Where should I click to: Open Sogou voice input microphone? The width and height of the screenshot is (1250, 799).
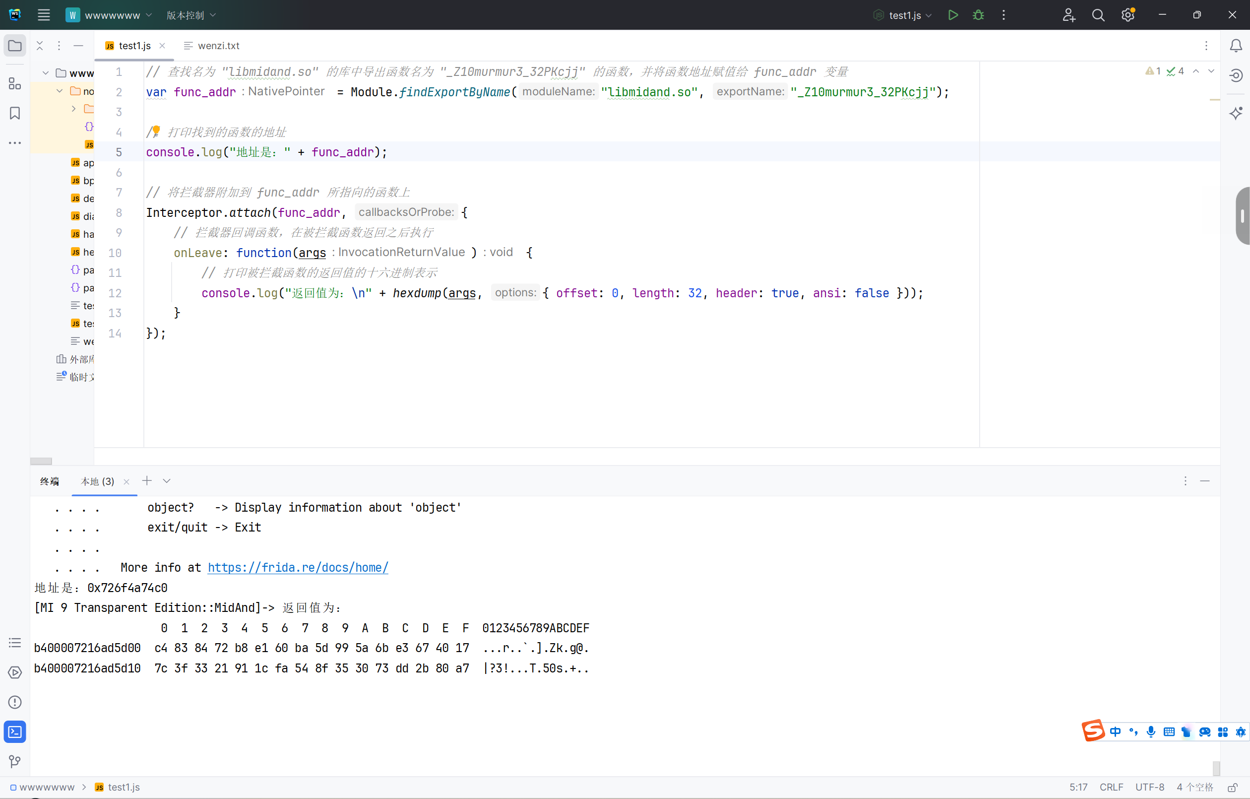pos(1151,732)
